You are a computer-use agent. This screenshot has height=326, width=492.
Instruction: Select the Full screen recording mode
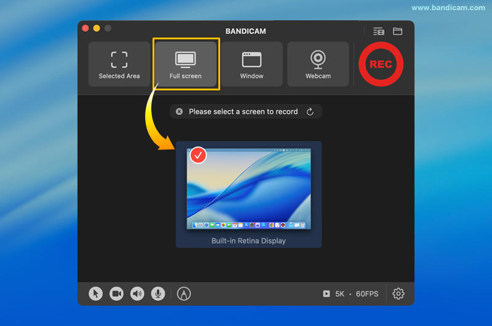tap(185, 65)
